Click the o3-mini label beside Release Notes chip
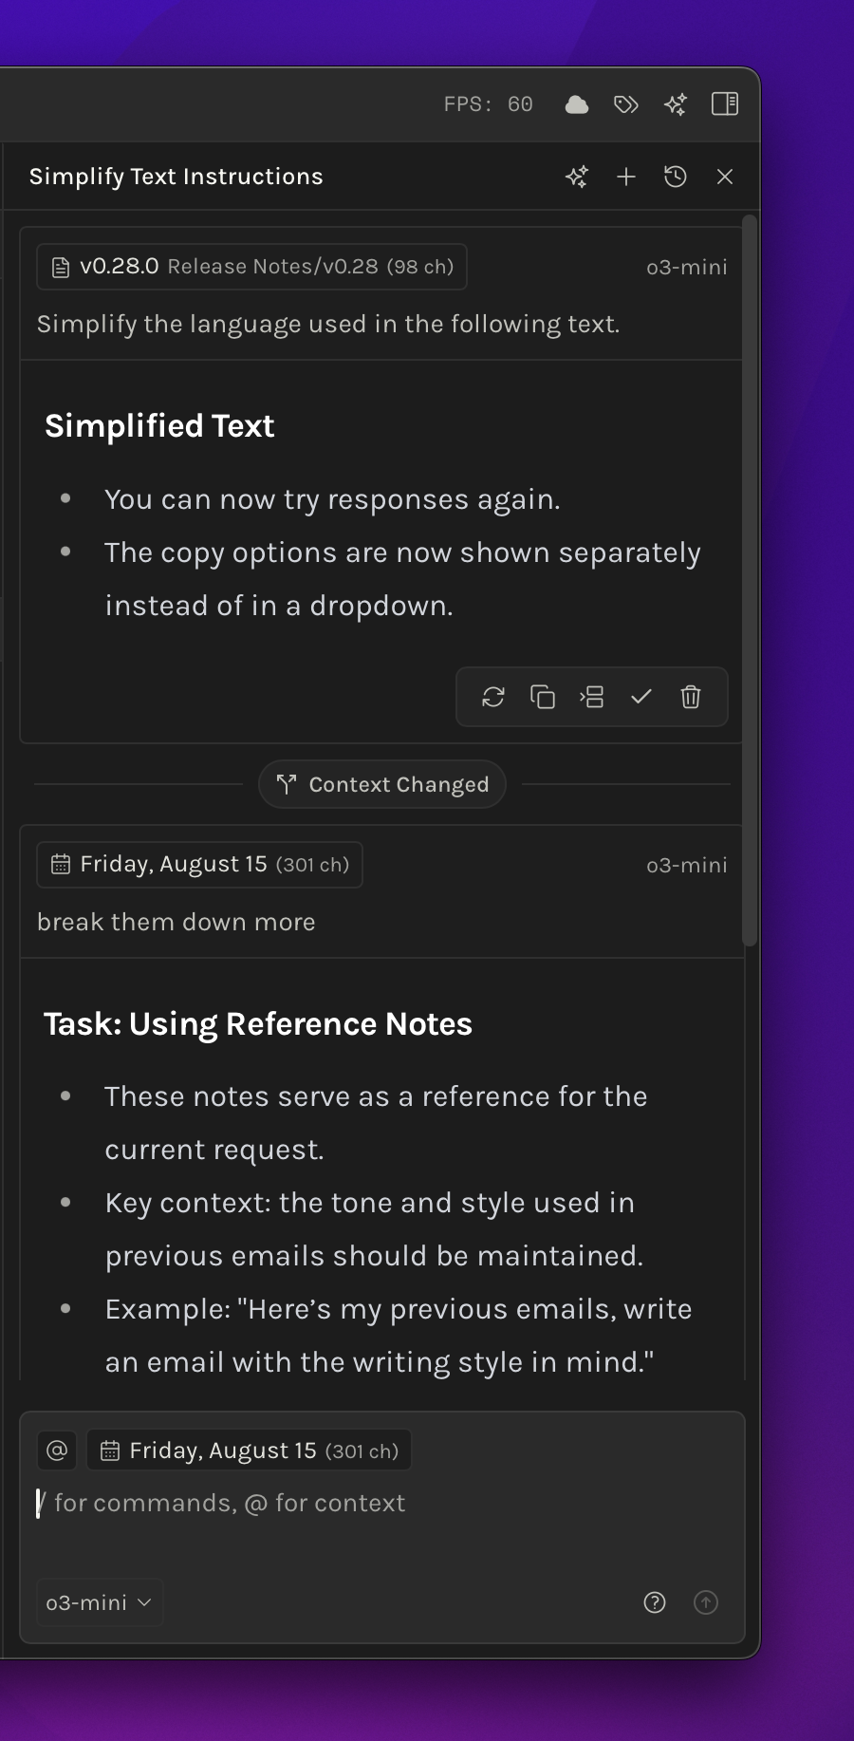This screenshot has height=1741, width=854. click(x=687, y=267)
